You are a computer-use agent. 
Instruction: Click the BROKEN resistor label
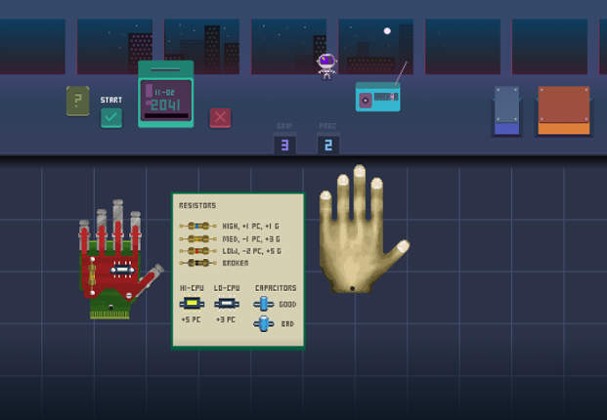[236, 263]
